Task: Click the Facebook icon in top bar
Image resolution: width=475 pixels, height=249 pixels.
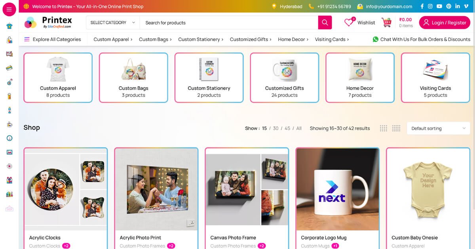Action: coord(422,6)
